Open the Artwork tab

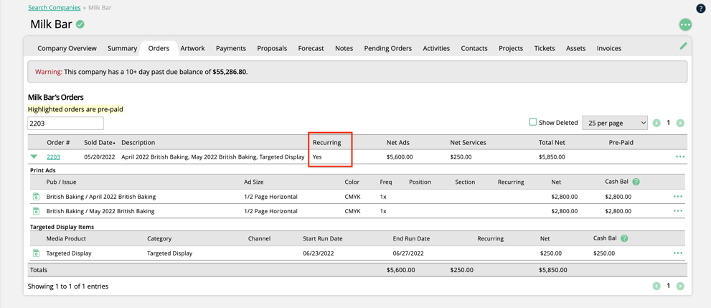pyautogui.click(x=193, y=48)
